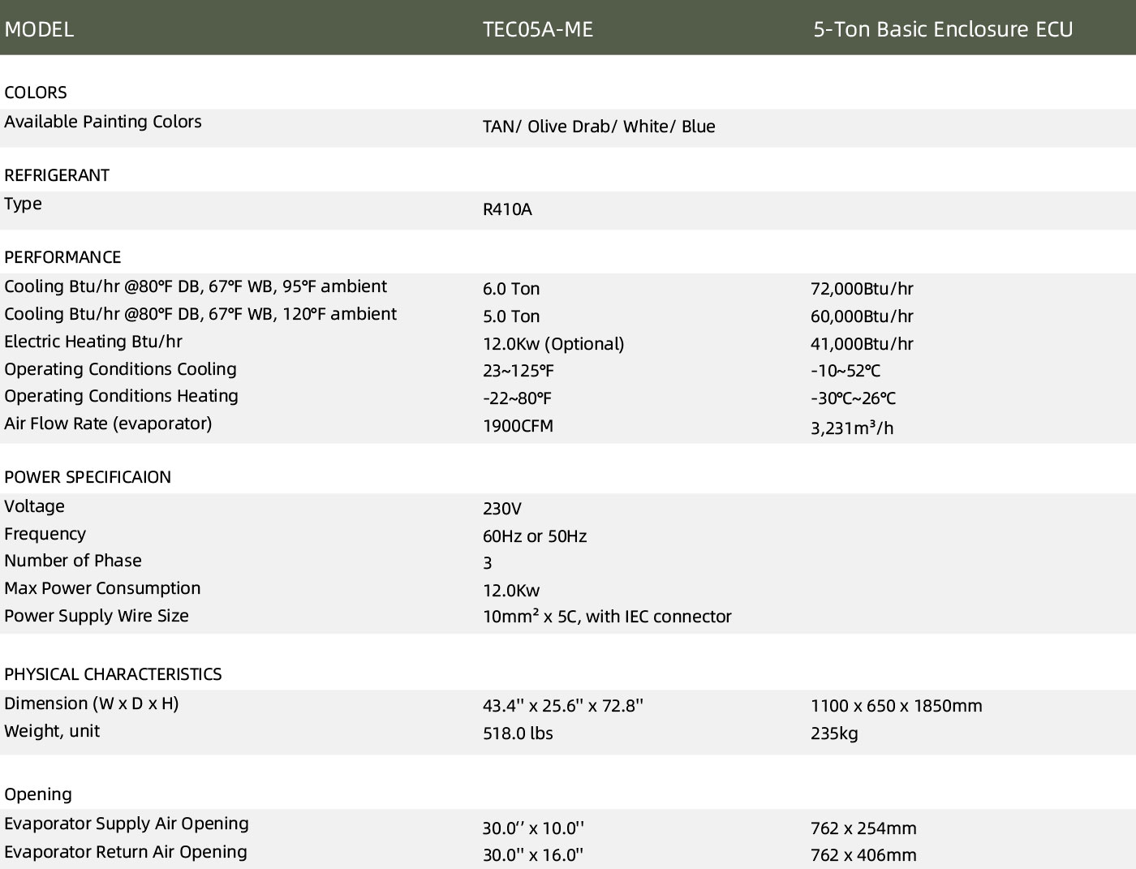Click the MODEL header label
The height and width of the screenshot is (869, 1136).
39,29
